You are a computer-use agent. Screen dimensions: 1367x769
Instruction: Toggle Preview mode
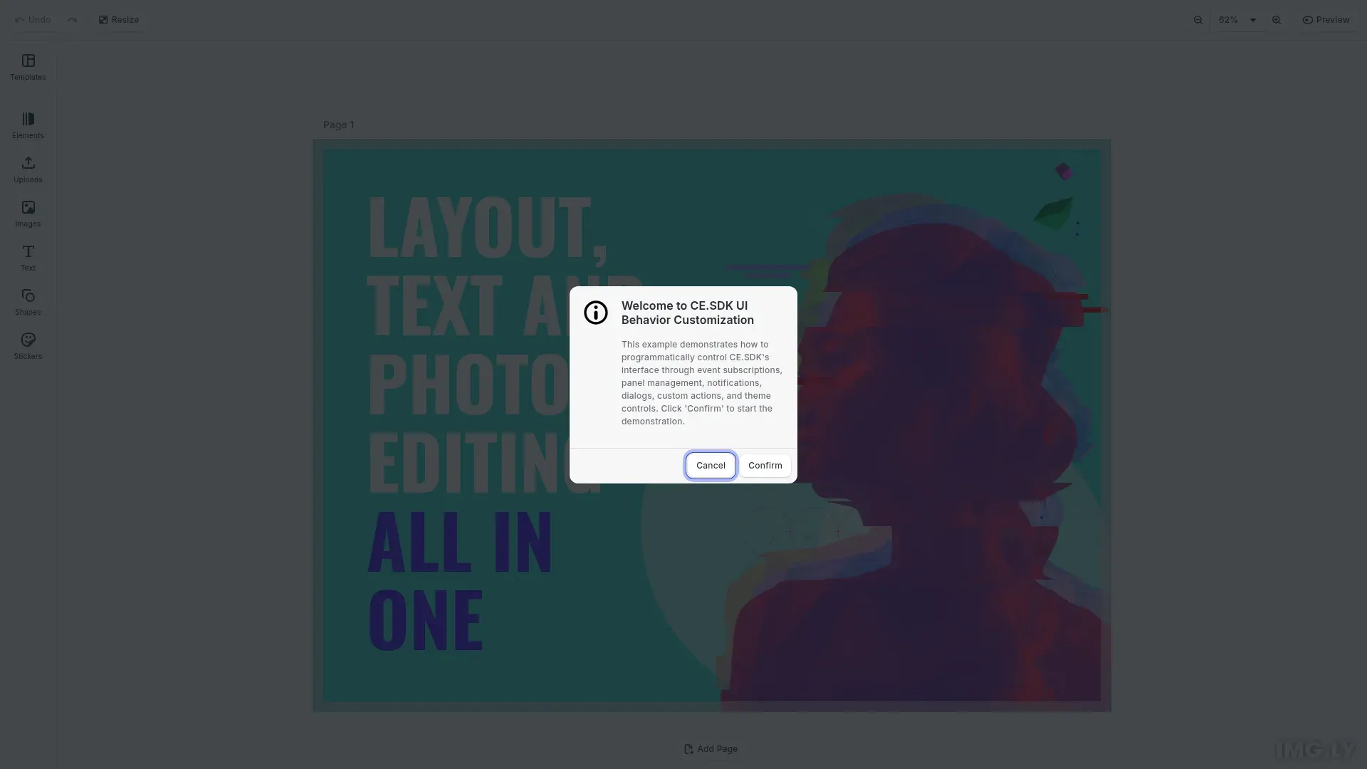click(1326, 19)
